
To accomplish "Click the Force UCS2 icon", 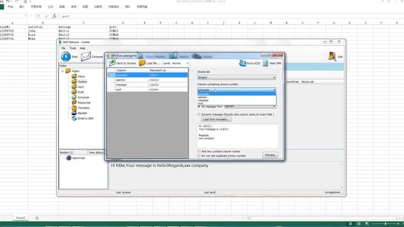I will click(x=242, y=63).
